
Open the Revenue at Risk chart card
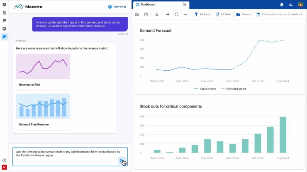tap(43, 72)
